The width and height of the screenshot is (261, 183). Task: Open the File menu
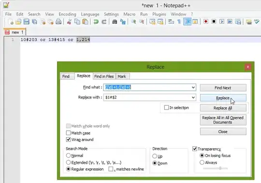(8, 14)
